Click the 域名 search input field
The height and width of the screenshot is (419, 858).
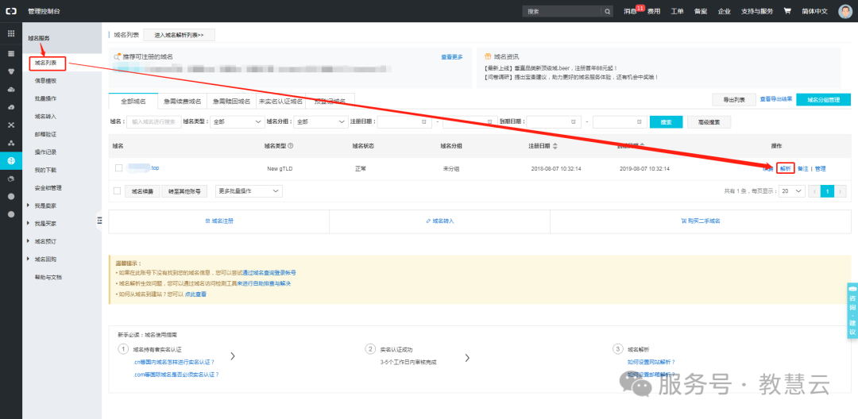click(153, 122)
